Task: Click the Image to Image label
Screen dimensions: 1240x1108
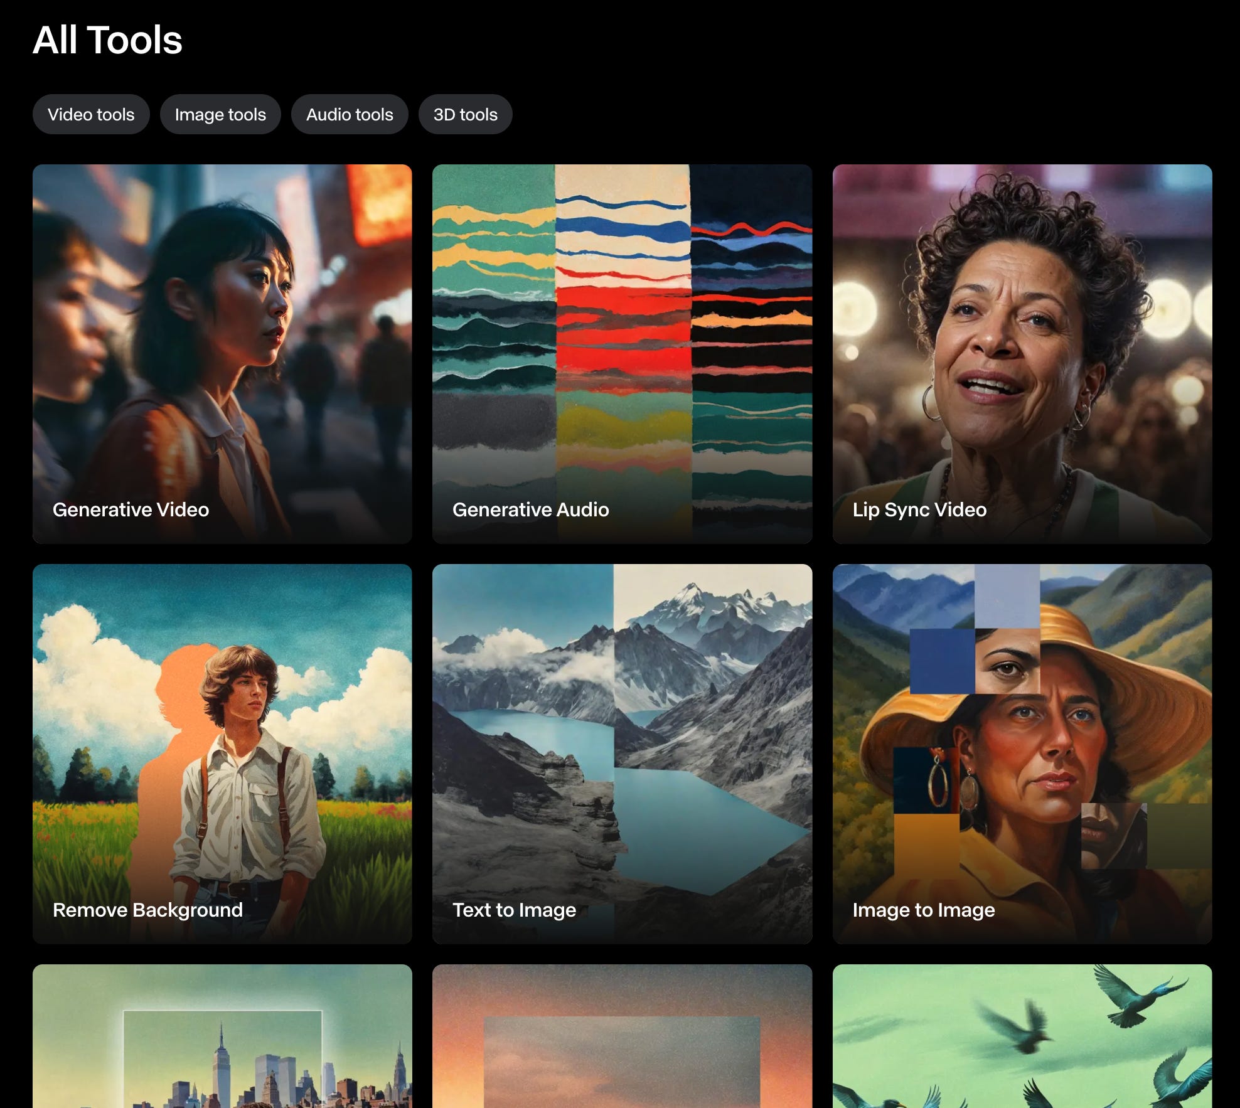Action: [x=923, y=910]
